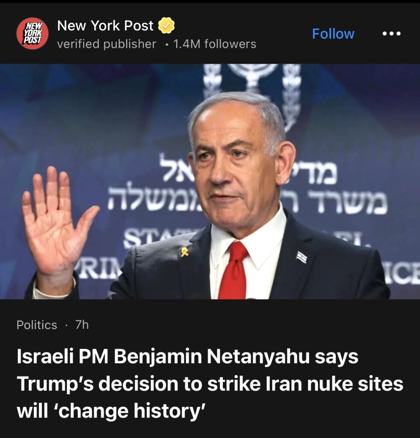The width and height of the screenshot is (420, 438).
Task: Follow the New York Post publisher
Action: [333, 34]
